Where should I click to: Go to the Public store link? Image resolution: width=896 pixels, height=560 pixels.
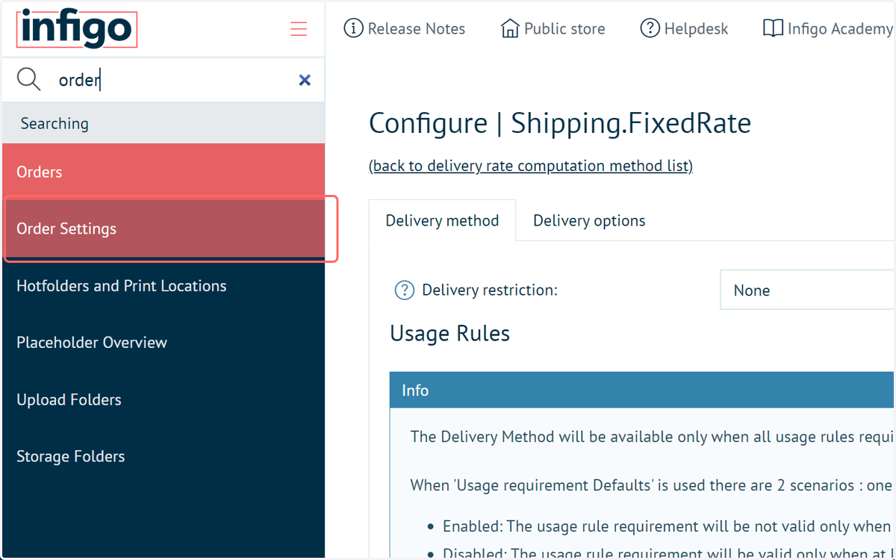tap(564, 29)
